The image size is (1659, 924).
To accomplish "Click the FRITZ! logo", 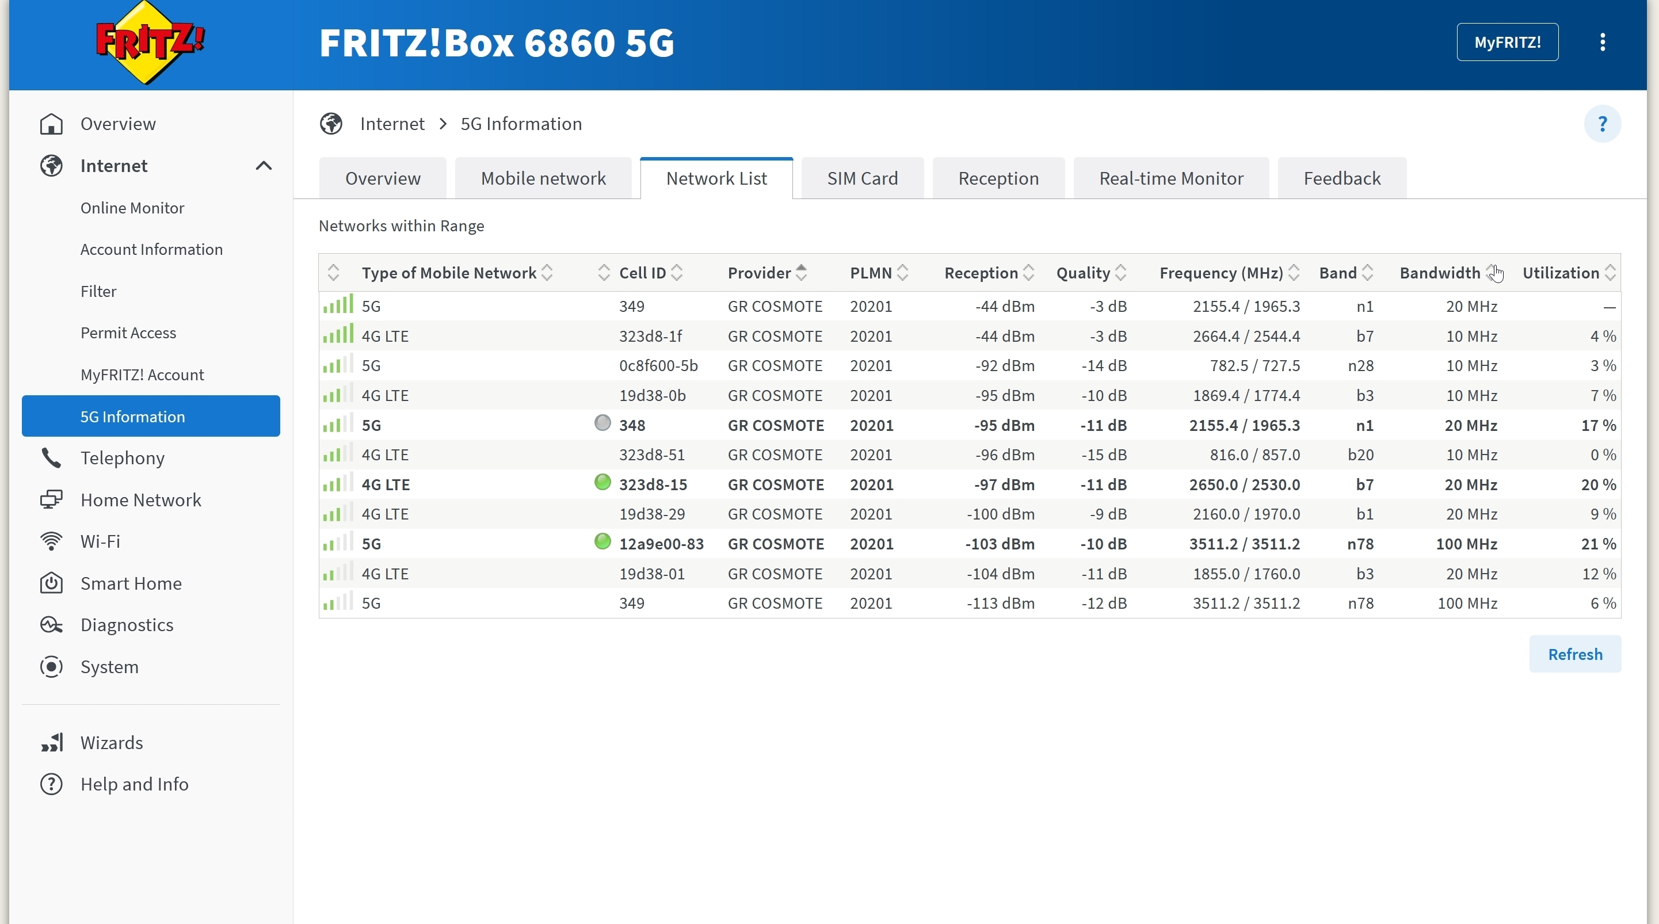I will 150,43.
